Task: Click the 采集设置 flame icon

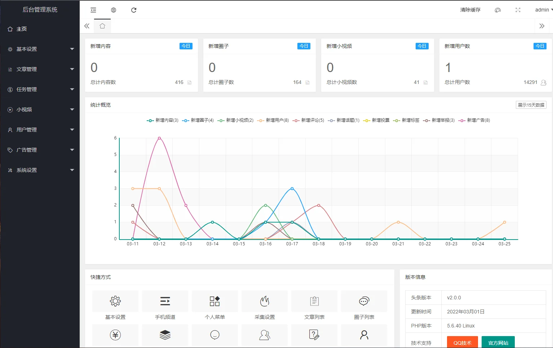Action: click(264, 301)
